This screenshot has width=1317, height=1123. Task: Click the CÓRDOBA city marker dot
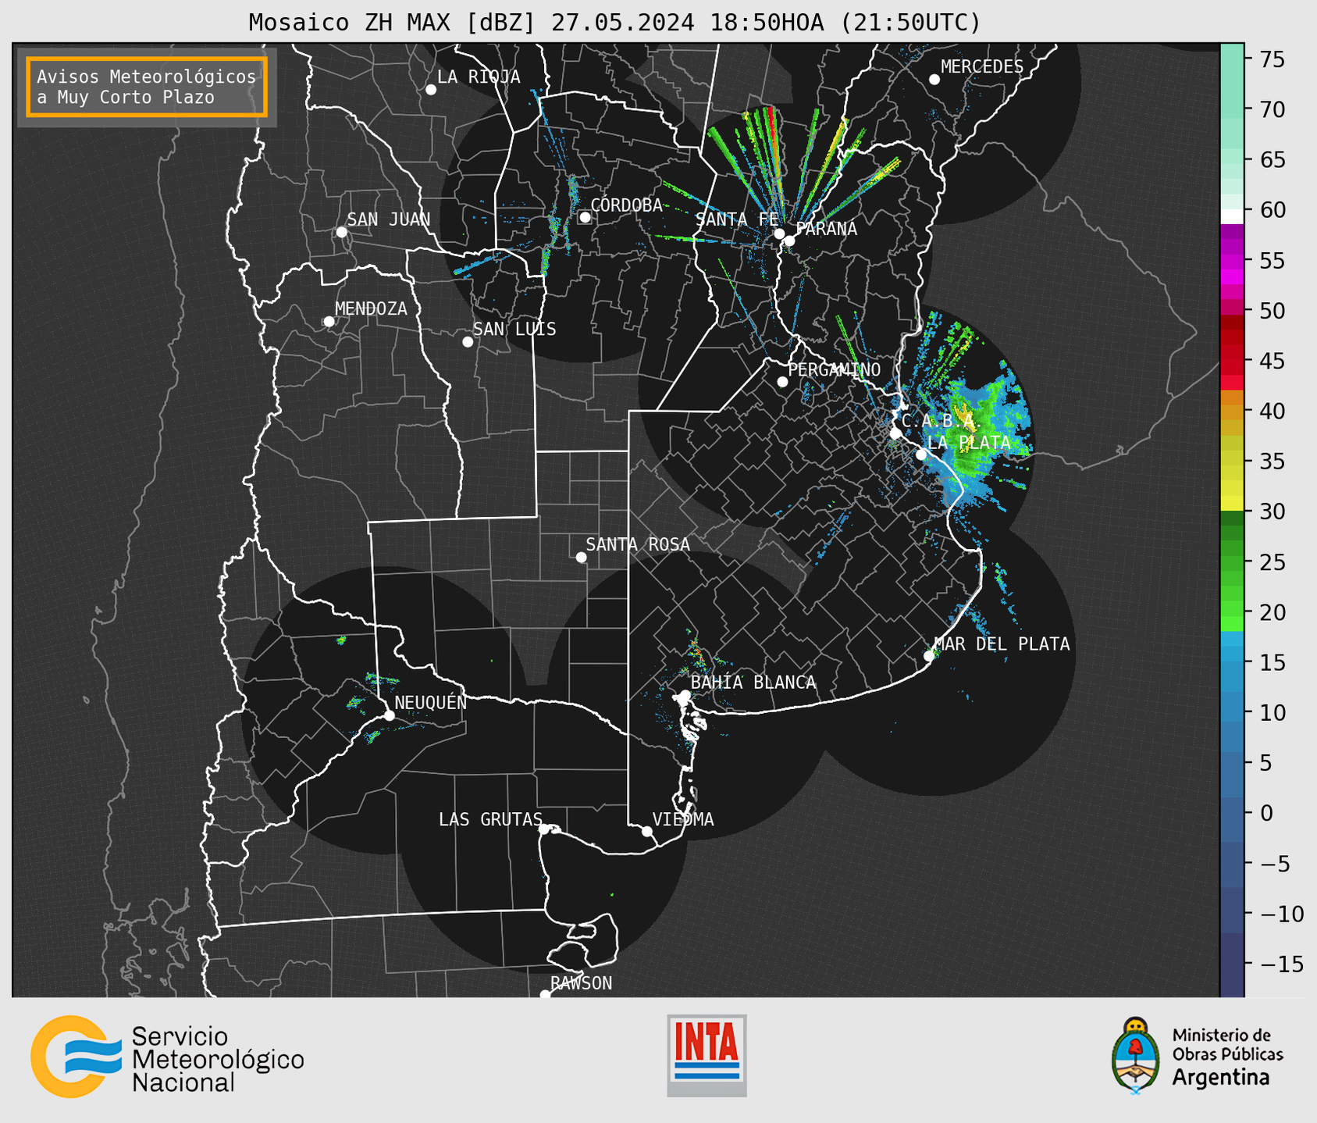(585, 217)
